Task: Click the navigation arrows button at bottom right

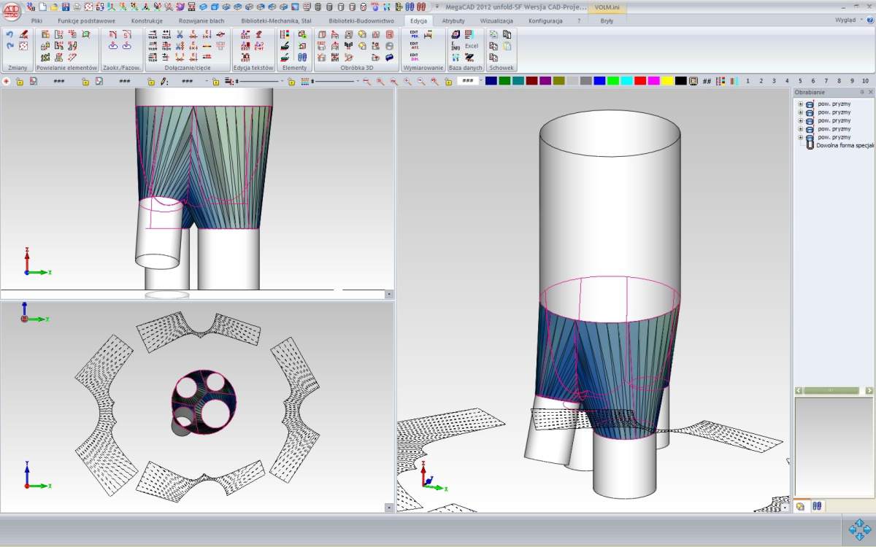Action: pos(861,529)
